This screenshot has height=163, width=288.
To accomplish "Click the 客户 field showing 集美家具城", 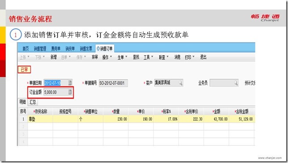I will (169, 83).
